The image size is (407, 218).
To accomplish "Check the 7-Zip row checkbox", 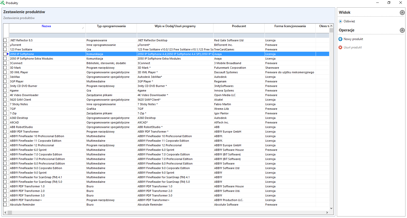I will [x=5, y=113].
